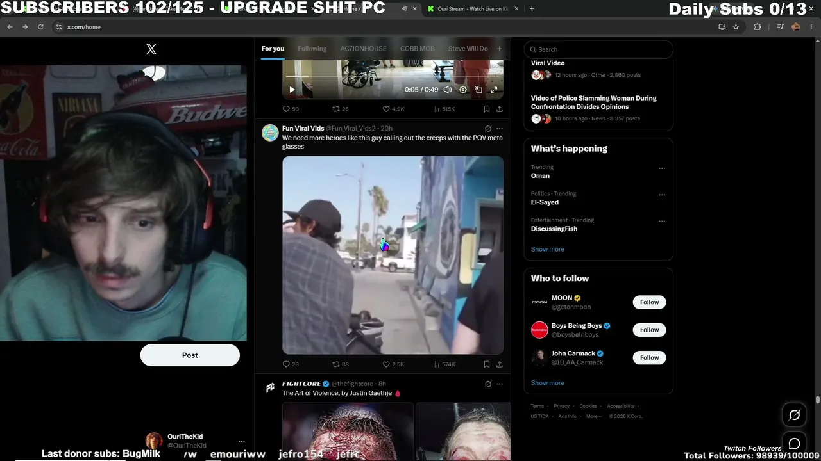The width and height of the screenshot is (821, 461).
Task: Switch to the Following tab
Action: coord(312,49)
